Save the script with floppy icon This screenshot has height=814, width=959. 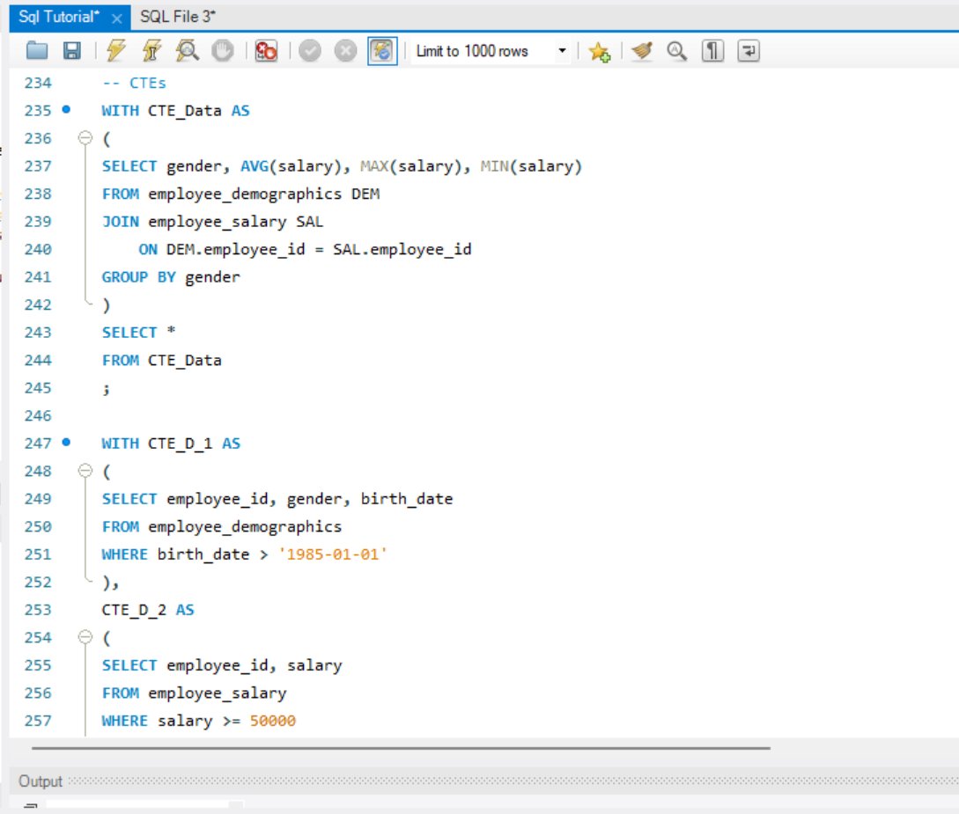tap(72, 51)
